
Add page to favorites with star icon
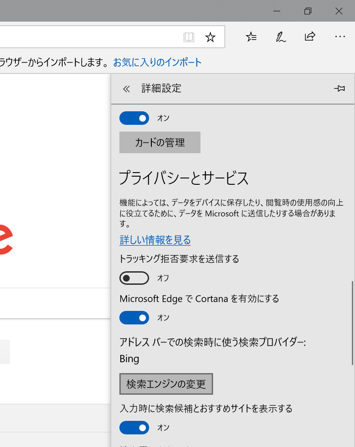(x=210, y=37)
